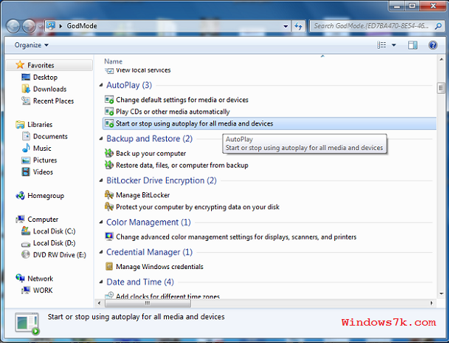Click the Music note icon
Viewport: 449px width, 343px height.
[x=26, y=148]
